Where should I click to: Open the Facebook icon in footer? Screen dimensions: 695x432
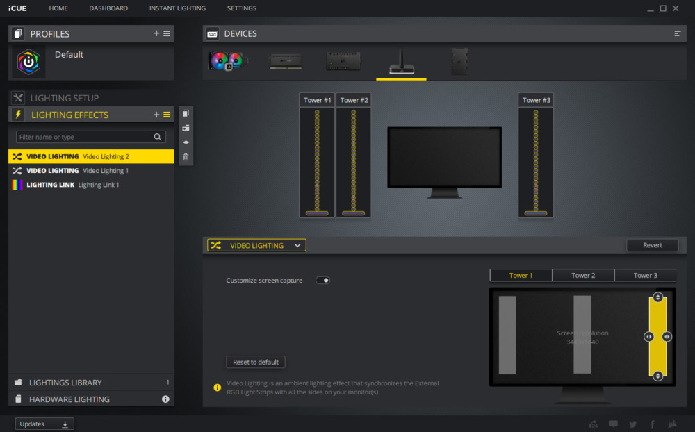pyautogui.click(x=653, y=424)
